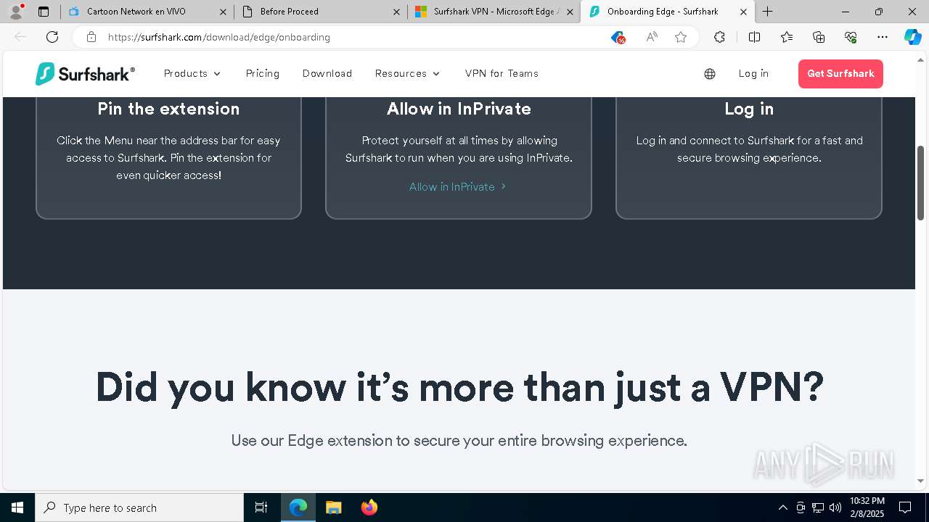929x522 pixels.
Task: Close the Surfshark VPN Microsoft Edge tab
Action: (570, 12)
